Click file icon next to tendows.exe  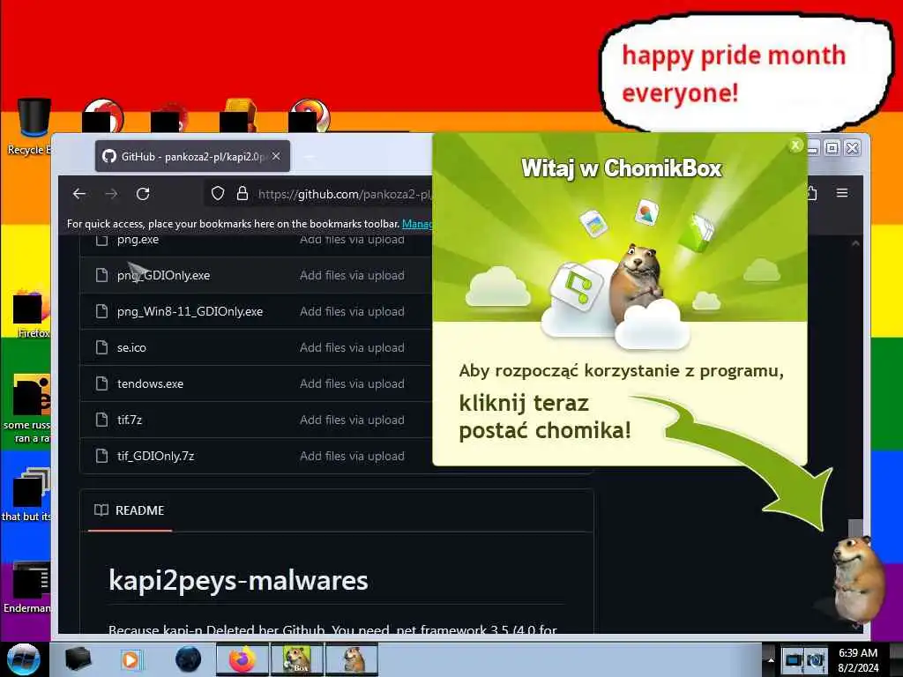pos(102,384)
